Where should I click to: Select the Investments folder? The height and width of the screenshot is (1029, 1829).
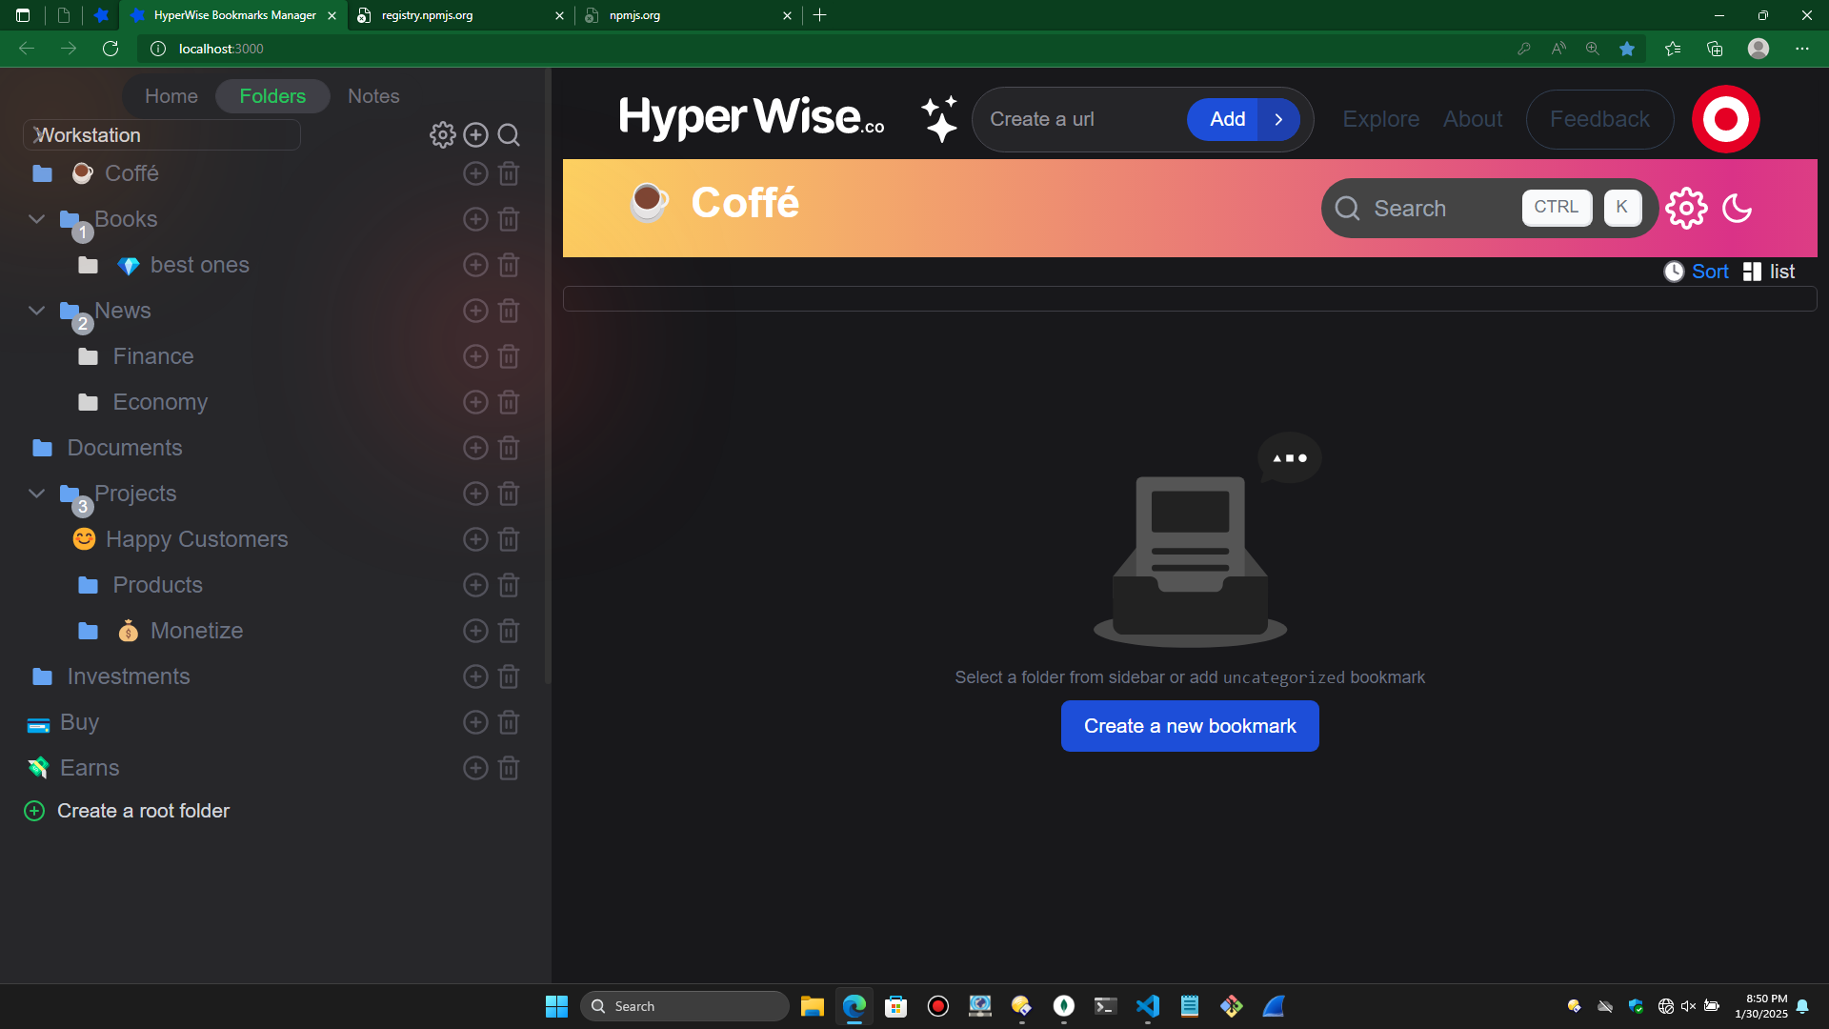pos(128,676)
